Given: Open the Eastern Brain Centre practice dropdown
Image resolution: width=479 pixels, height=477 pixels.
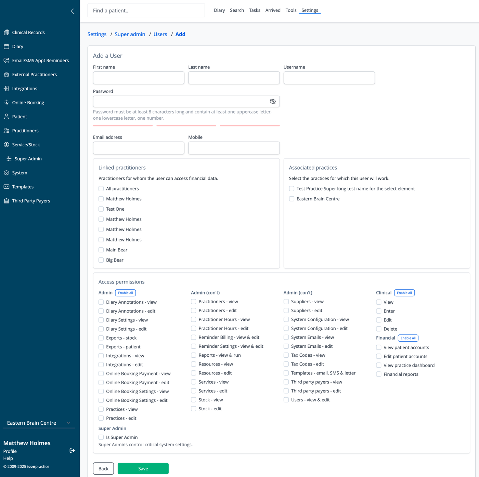Looking at the screenshot, I should 39,423.
